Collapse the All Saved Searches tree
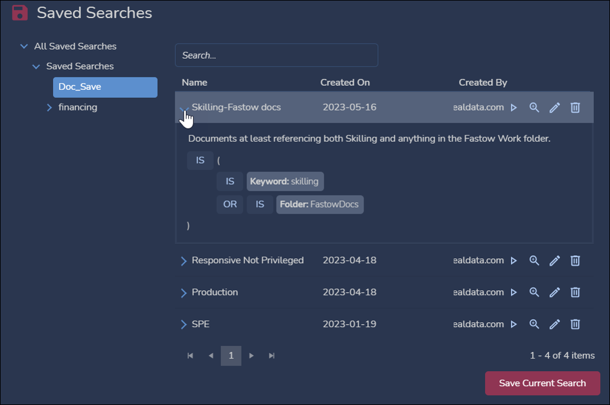This screenshot has height=405, width=610. pos(24,46)
